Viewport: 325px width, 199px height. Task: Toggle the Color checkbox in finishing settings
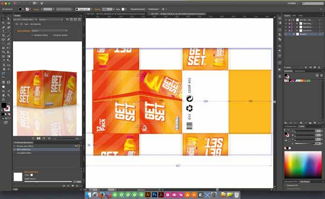click(x=32, y=175)
